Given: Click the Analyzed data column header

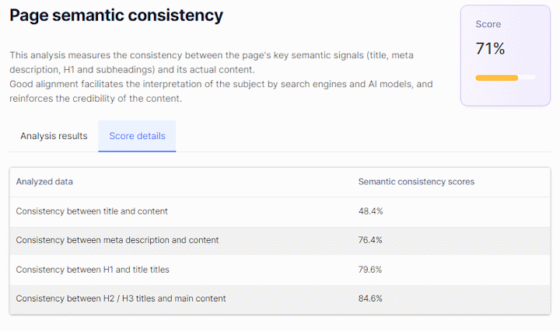Looking at the screenshot, I should click(44, 182).
